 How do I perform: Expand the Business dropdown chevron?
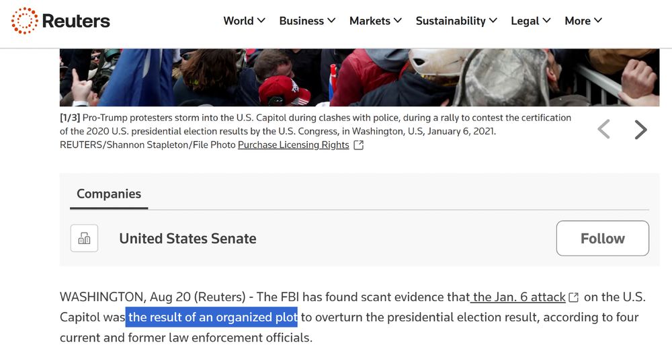[331, 20]
